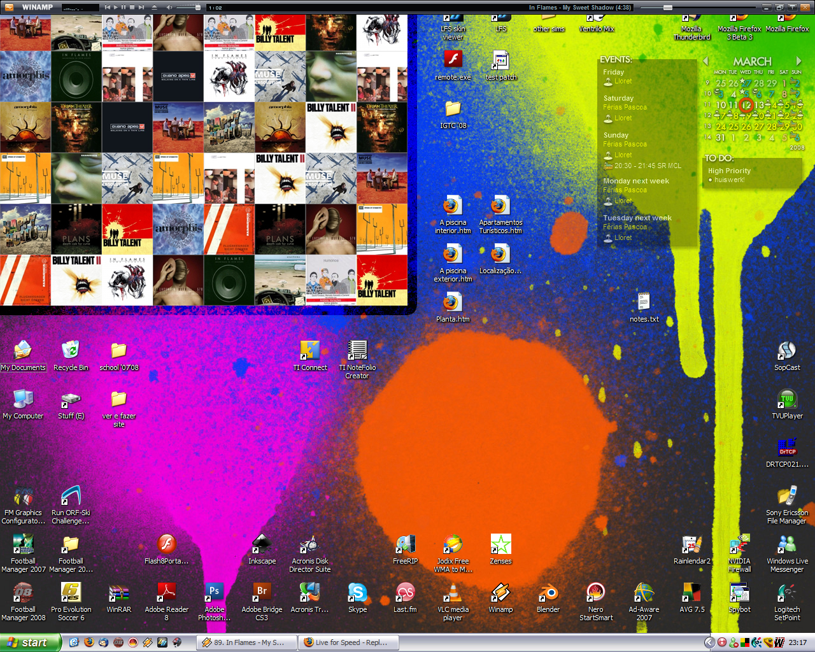Select today's circled date 12 in calendar
This screenshot has height=652, width=815.
(x=746, y=105)
